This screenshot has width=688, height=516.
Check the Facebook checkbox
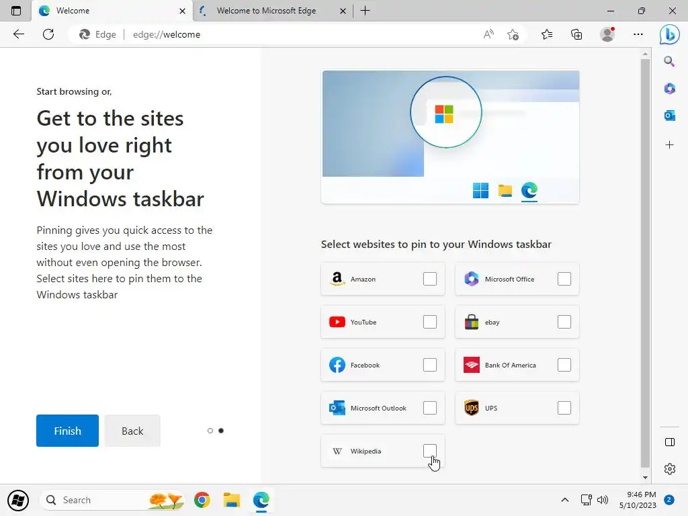430,365
